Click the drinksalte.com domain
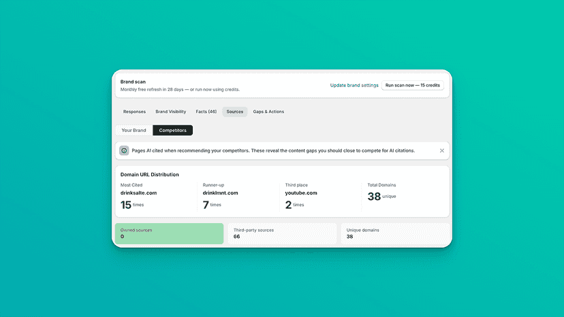This screenshot has width=564, height=317. 138,193
